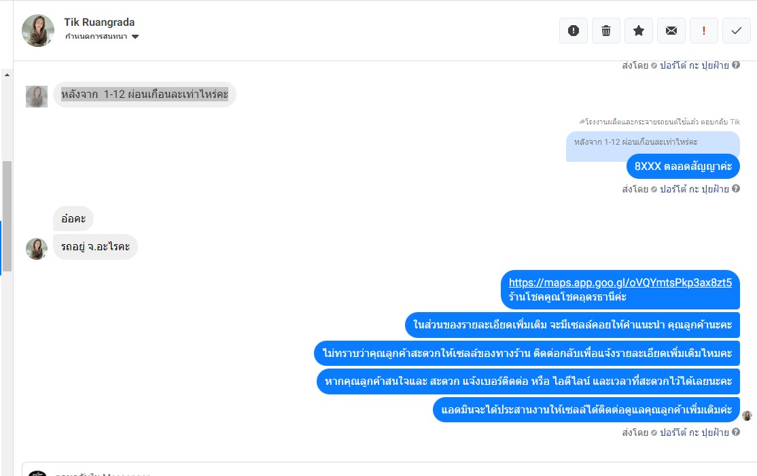Click the small seen-by avatar beside the last message
The width and height of the screenshot is (757, 476).
[747, 415]
